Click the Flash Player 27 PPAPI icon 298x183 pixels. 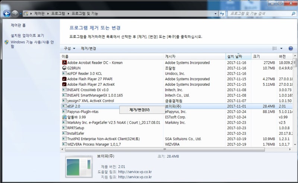(x=64, y=79)
